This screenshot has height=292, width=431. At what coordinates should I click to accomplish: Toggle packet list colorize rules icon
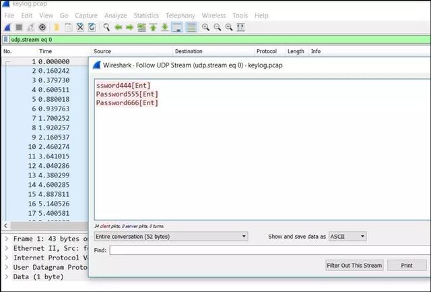pos(191,27)
